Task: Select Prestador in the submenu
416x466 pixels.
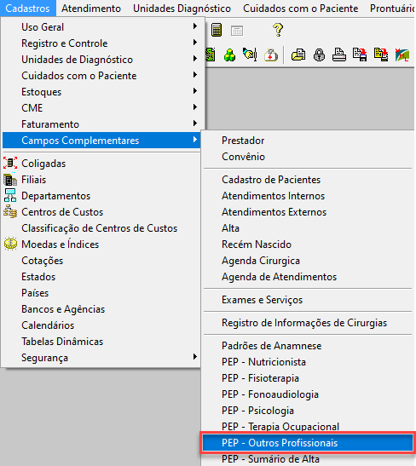Action: click(308, 141)
